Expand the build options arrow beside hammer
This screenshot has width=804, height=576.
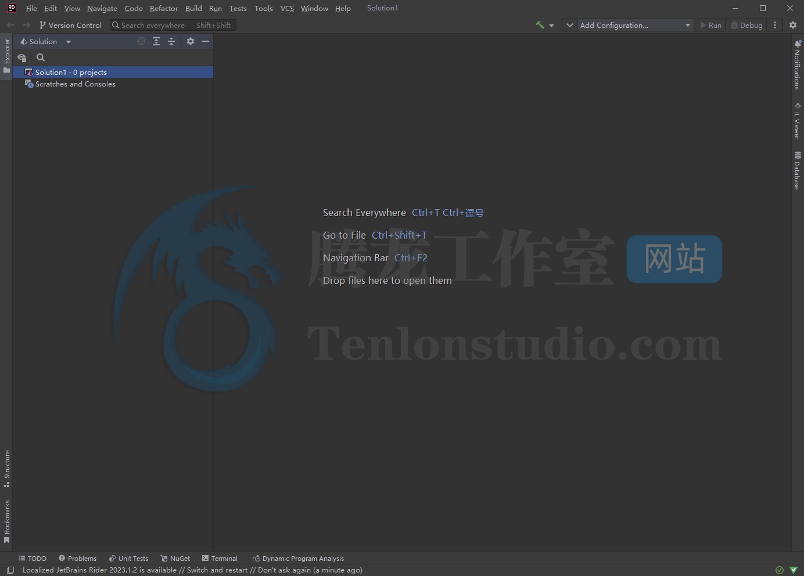(x=551, y=26)
